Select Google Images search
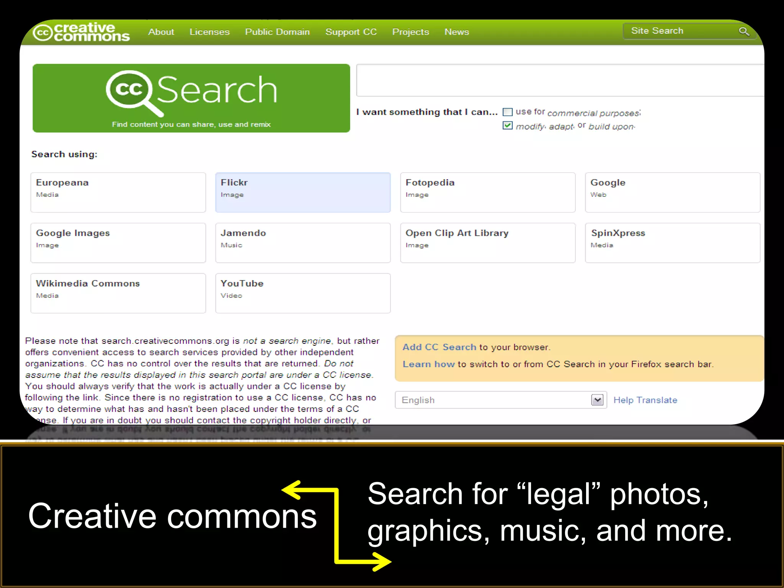The image size is (784, 588). click(118, 243)
